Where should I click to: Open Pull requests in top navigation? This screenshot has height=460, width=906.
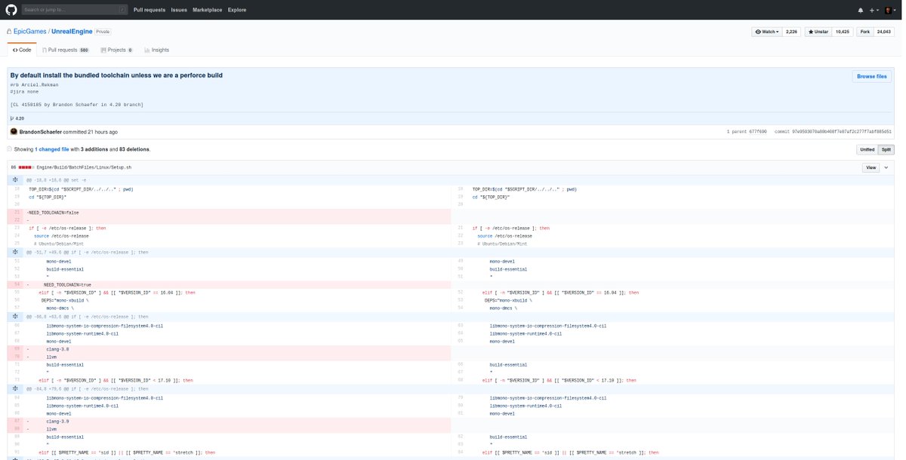(149, 10)
